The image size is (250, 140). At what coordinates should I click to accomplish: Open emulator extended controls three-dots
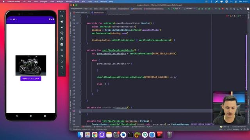62,73
